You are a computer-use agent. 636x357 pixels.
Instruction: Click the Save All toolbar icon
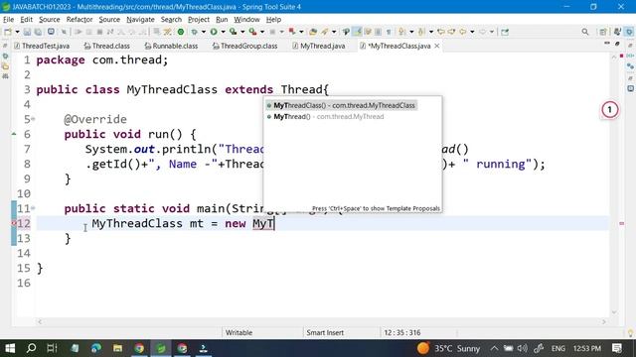coord(38,32)
